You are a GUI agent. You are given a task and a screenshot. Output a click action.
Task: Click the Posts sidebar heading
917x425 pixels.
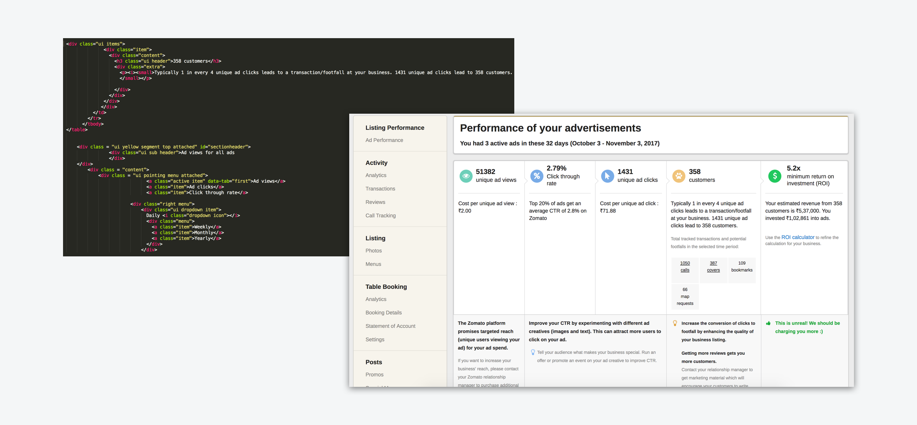[373, 362]
